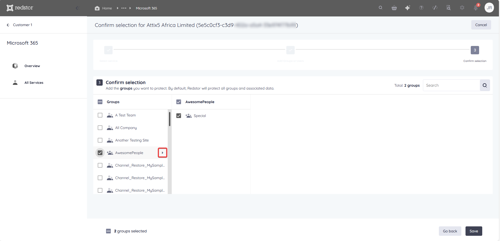Click the Redstor logo
The width and height of the screenshot is (500, 241).
(20, 8)
